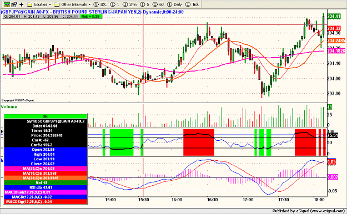Screen dimensions: 347x214
Task: Click the O: 204.01 open value
Action: pyautogui.click(x=12, y=17)
